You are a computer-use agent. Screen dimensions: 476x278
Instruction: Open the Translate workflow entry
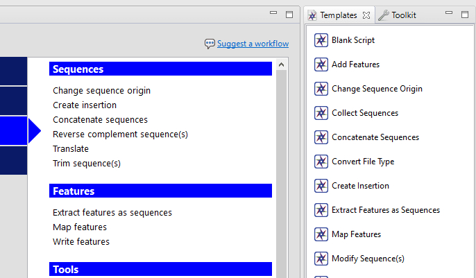click(x=71, y=148)
